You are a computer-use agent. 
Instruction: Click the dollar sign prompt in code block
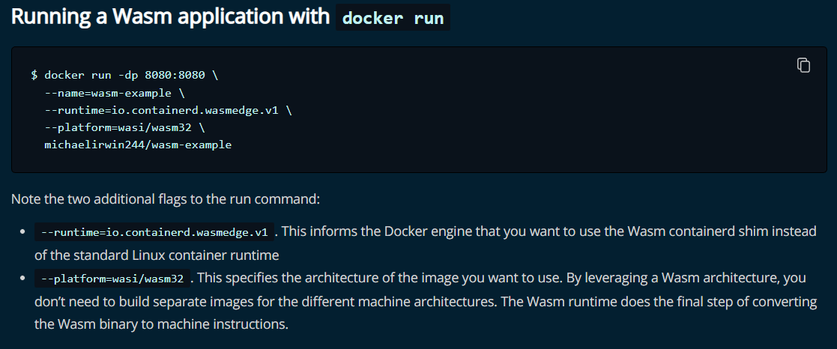tap(34, 75)
